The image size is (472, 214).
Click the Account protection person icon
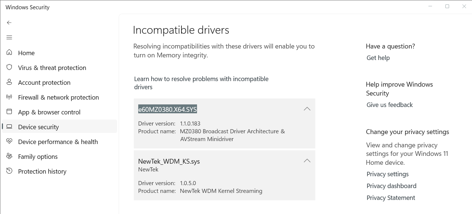[x=9, y=82]
